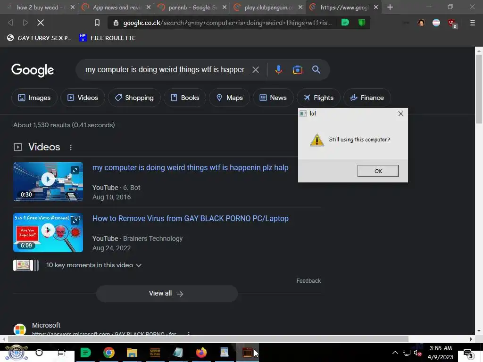Filter results by News
Viewport: 483px width, 362px height.
pyautogui.click(x=273, y=98)
